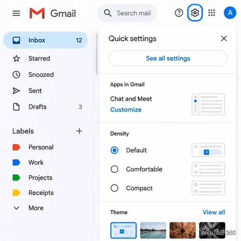Select the dark black-and-white theme thumbnail

[212, 230]
